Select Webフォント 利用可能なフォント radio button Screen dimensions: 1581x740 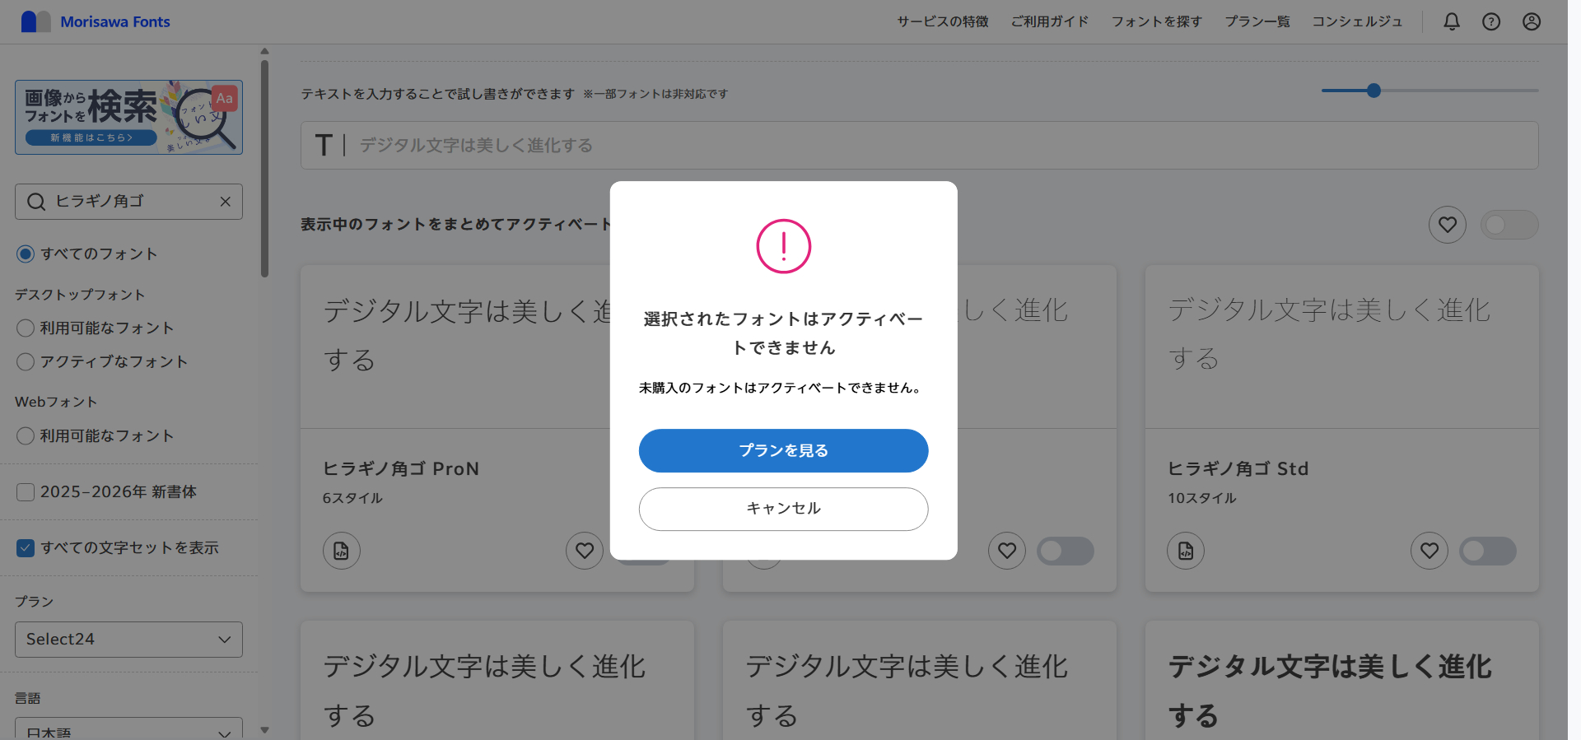point(26,436)
